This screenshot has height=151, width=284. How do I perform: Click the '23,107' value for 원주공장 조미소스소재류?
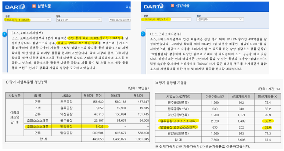98,120
